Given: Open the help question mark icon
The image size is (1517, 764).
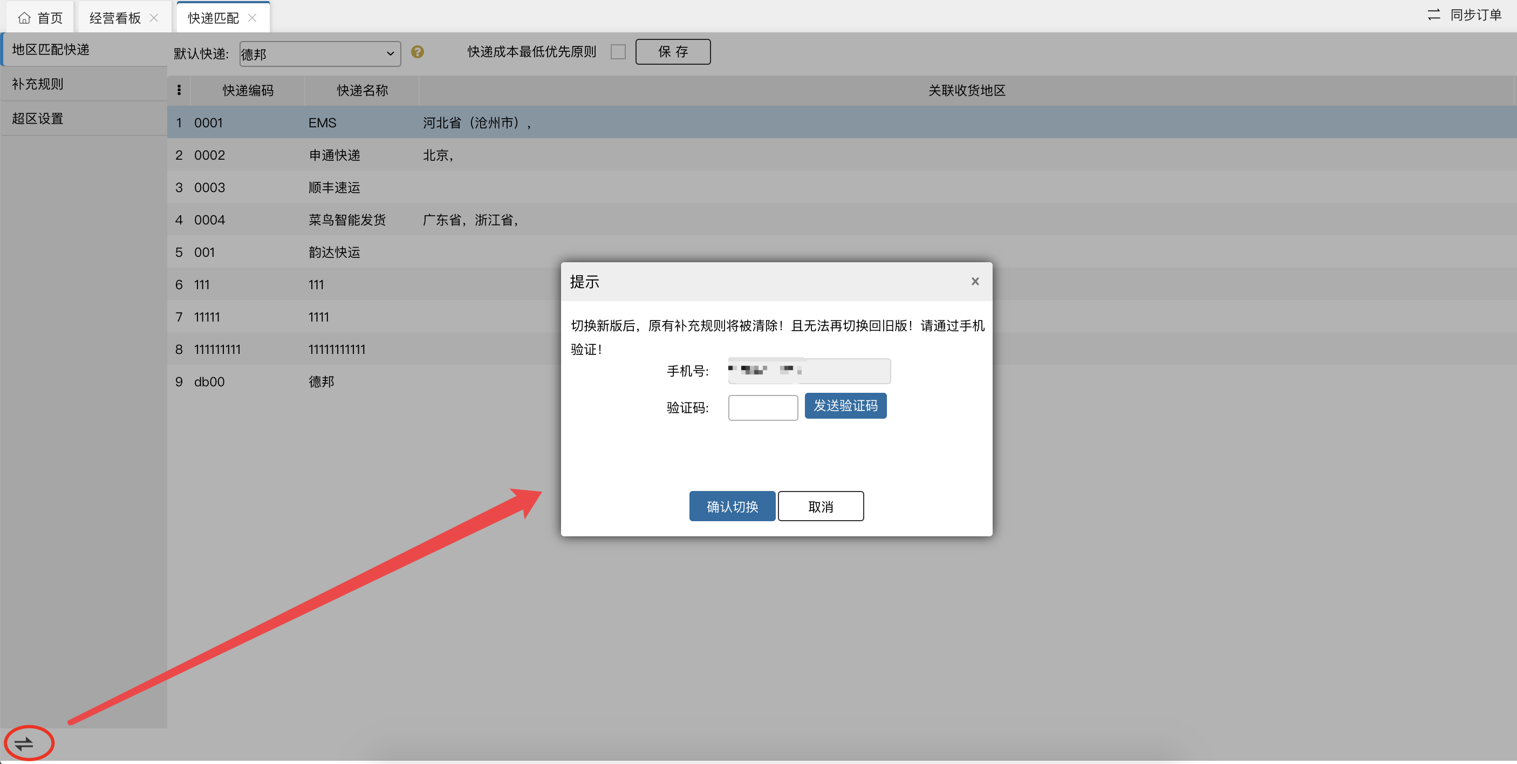Looking at the screenshot, I should tap(418, 52).
